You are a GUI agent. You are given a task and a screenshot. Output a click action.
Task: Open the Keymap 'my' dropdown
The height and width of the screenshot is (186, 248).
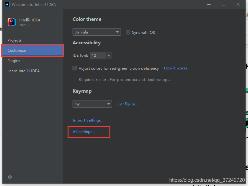(92, 104)
